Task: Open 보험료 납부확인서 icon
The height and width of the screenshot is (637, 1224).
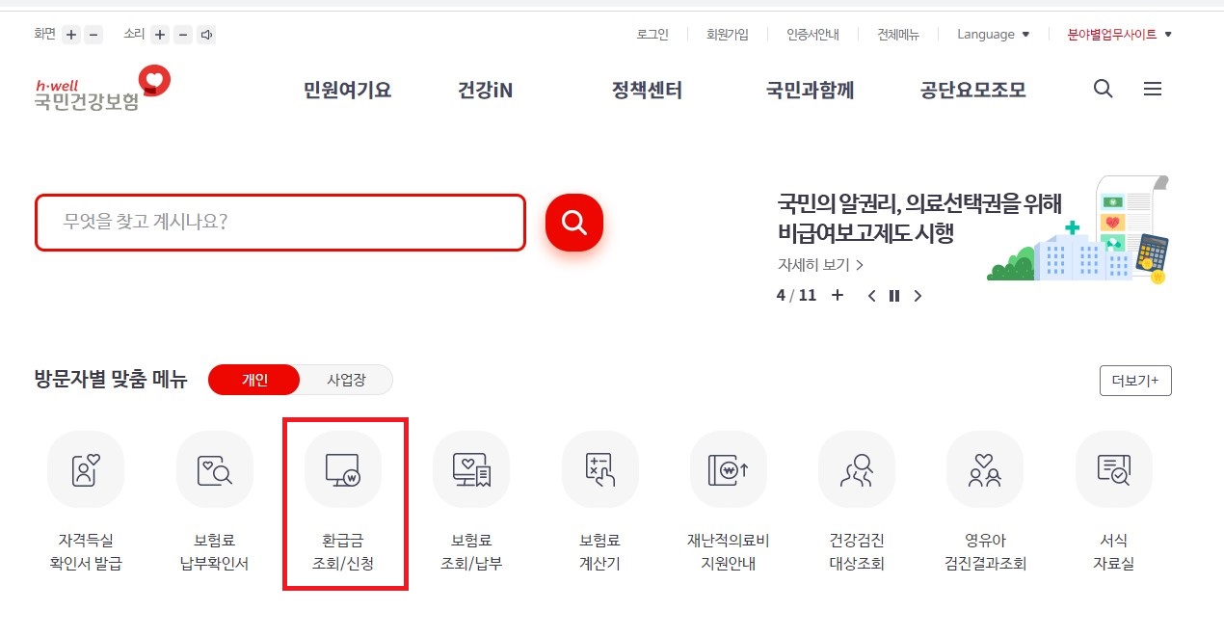Action: [214, 469]
